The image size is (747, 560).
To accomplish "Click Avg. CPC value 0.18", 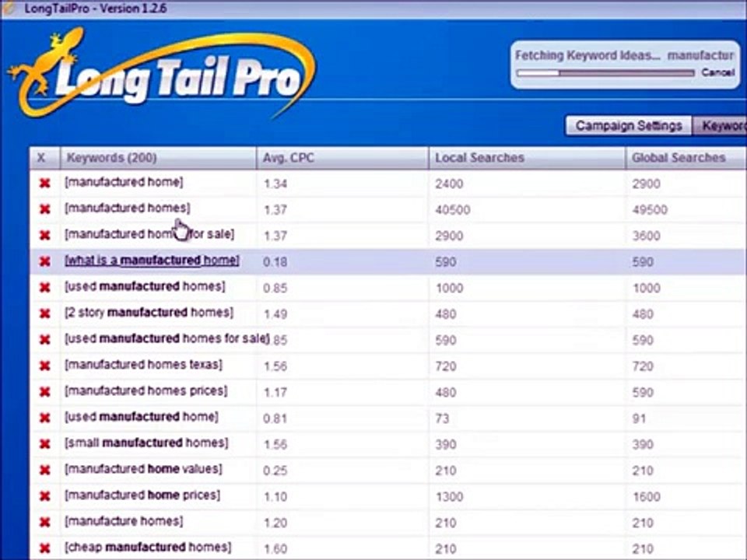I will (275, 262).
